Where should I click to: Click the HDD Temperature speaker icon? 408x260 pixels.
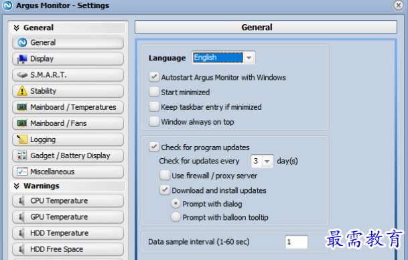click(x=21, y=233)
